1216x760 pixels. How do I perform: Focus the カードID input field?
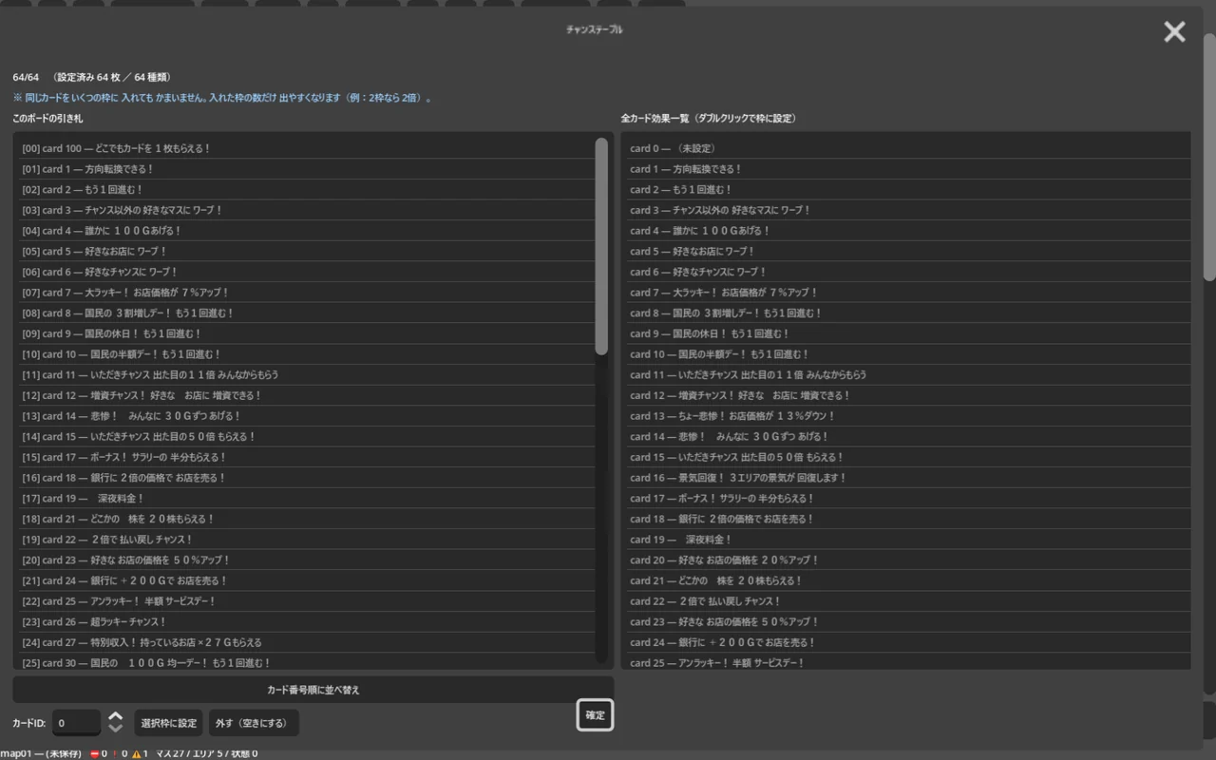coord(76,723)
